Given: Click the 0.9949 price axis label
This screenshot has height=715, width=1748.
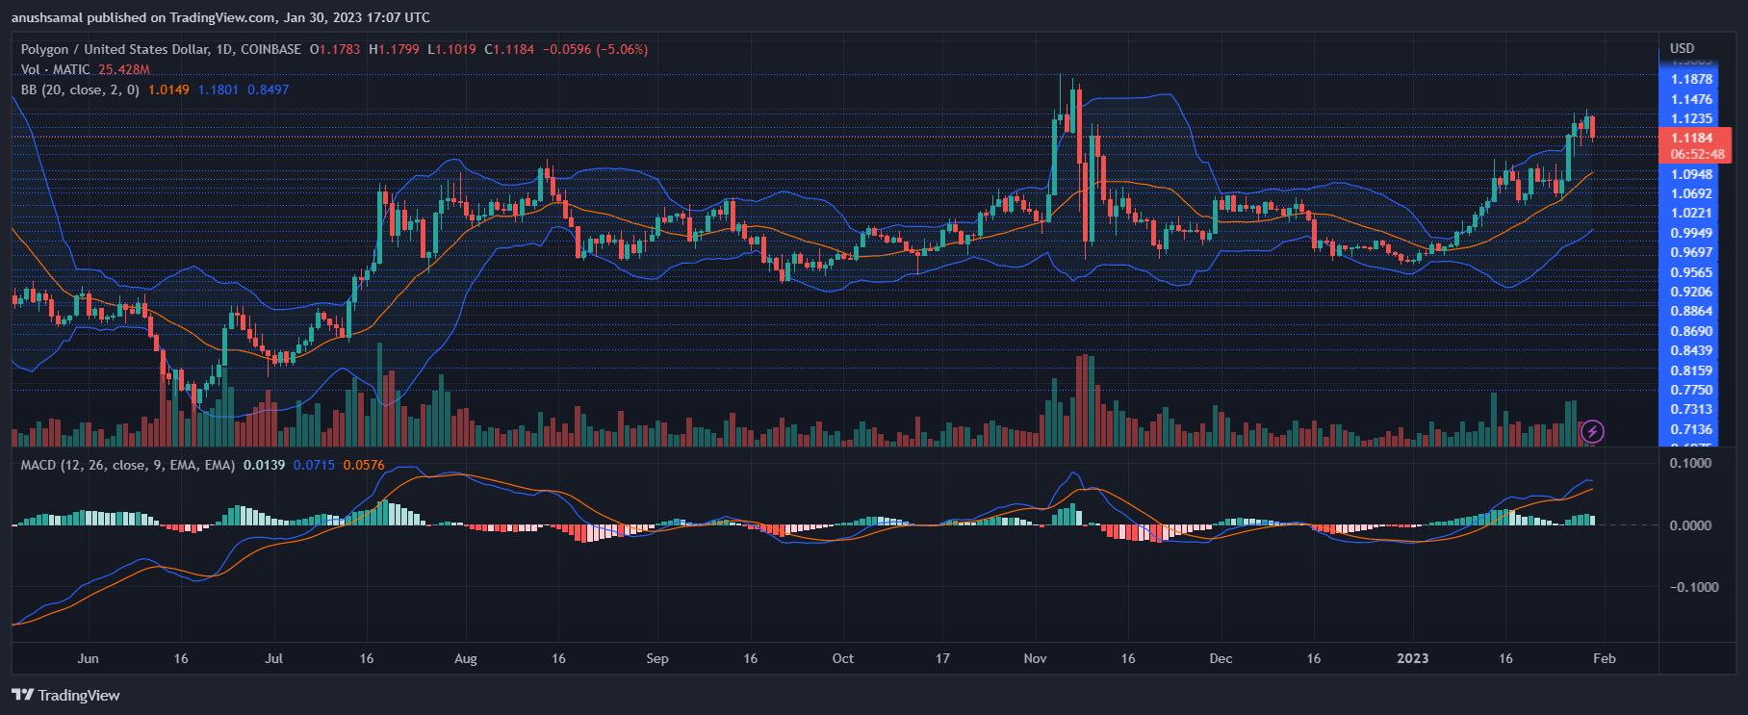Looking at the screenshot, I should [x=1691, y=233].
